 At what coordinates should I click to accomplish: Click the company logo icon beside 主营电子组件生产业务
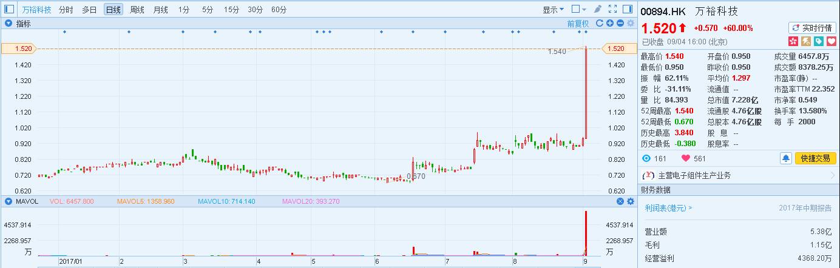649,175
